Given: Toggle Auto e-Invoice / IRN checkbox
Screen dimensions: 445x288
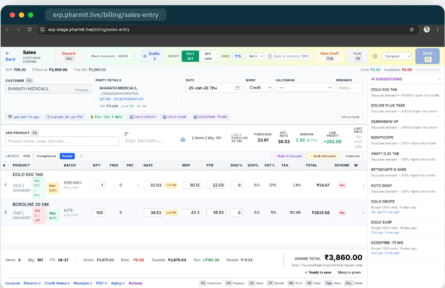Looking at the screenshot, I should pyautogui.click(x=270, y=56).
